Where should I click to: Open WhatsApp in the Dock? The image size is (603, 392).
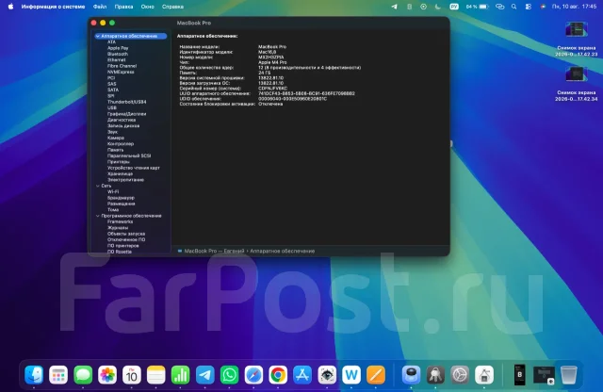pos(229,375)
